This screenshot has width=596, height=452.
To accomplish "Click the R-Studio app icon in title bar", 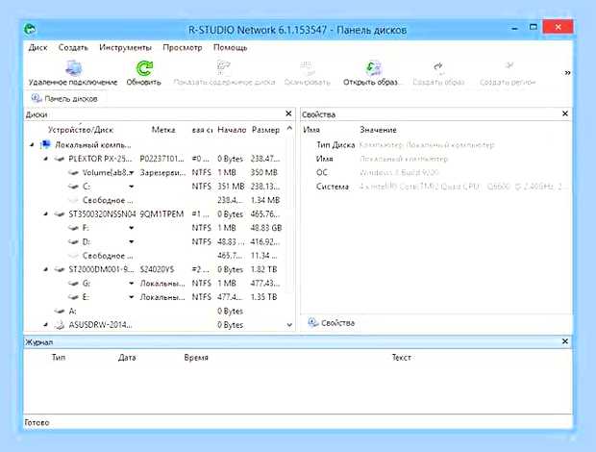I will click(30, 29).
